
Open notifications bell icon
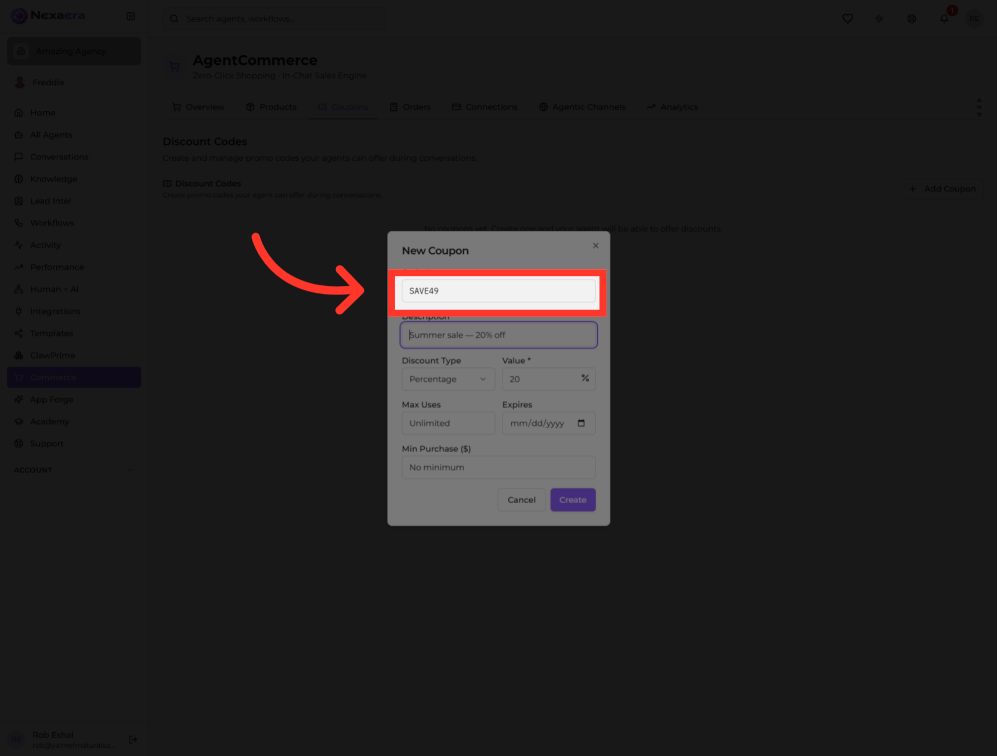tap(944, 19)
